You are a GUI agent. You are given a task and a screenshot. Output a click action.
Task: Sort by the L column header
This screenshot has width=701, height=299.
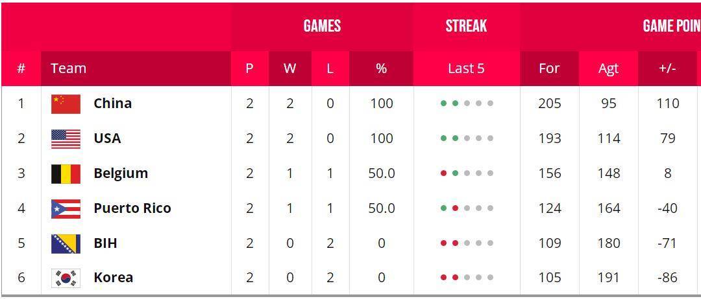pos(330,69)
